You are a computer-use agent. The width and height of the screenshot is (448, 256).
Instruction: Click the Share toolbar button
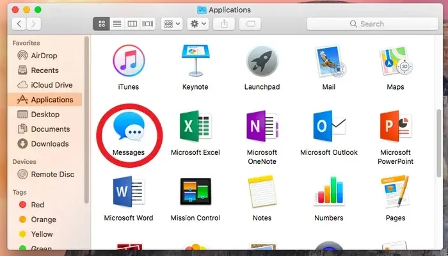click(224, 24)
